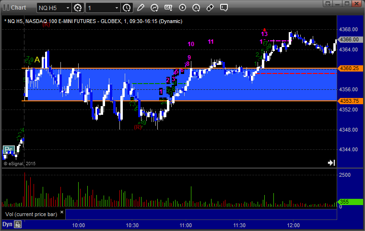Click the 10:00 time axis label

(79, 225)
